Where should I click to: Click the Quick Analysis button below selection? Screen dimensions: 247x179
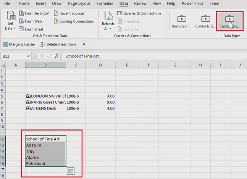click(70, 171)
